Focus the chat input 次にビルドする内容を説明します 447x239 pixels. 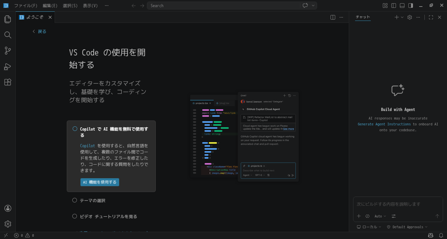coord(398,204)
